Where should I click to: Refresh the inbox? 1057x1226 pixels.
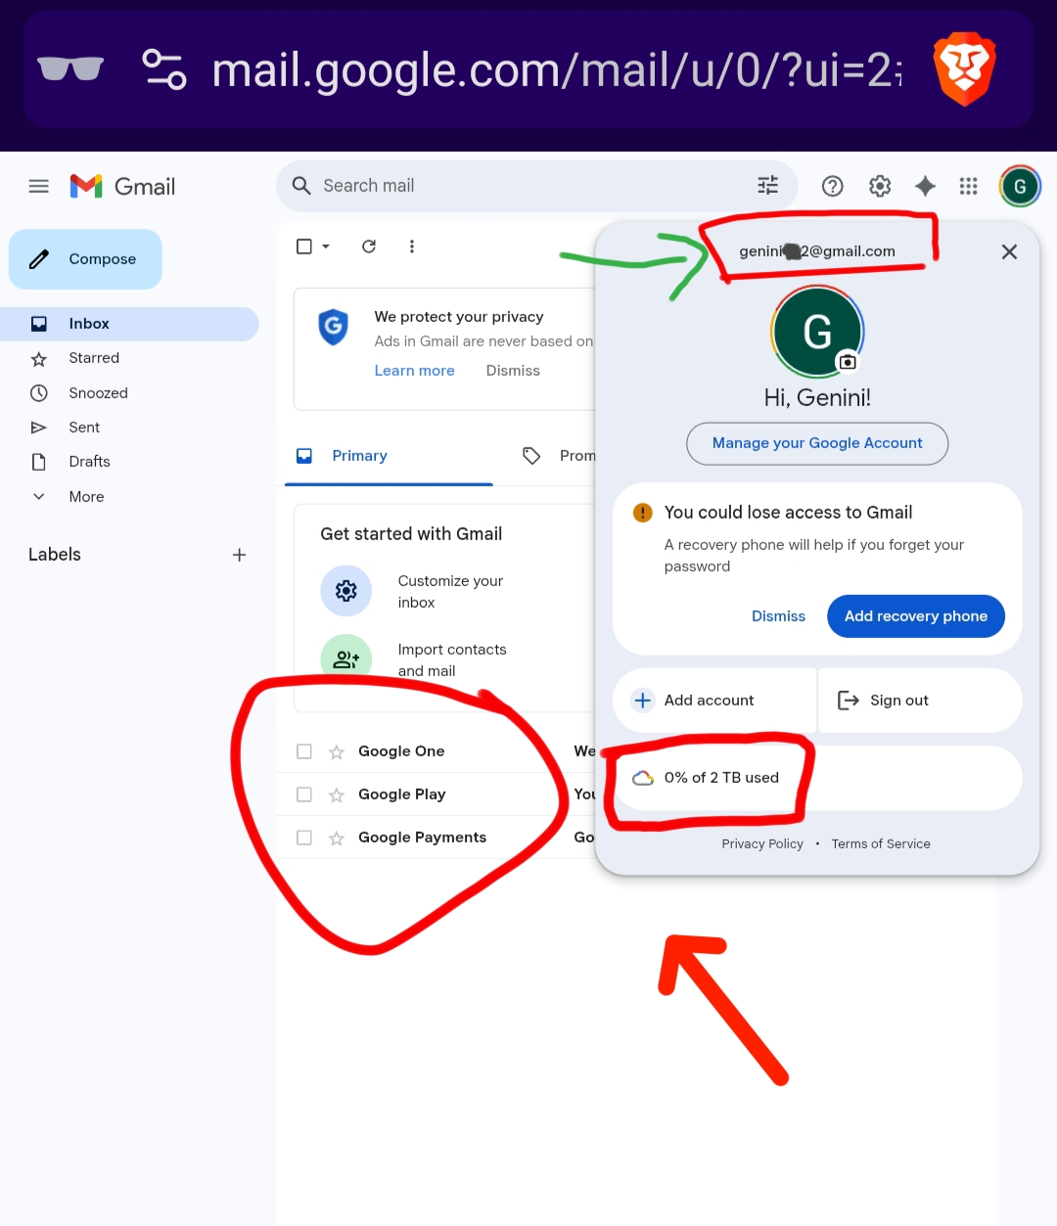369,247
